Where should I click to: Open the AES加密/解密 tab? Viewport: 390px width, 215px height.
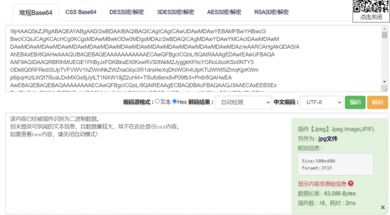point(224,12)
